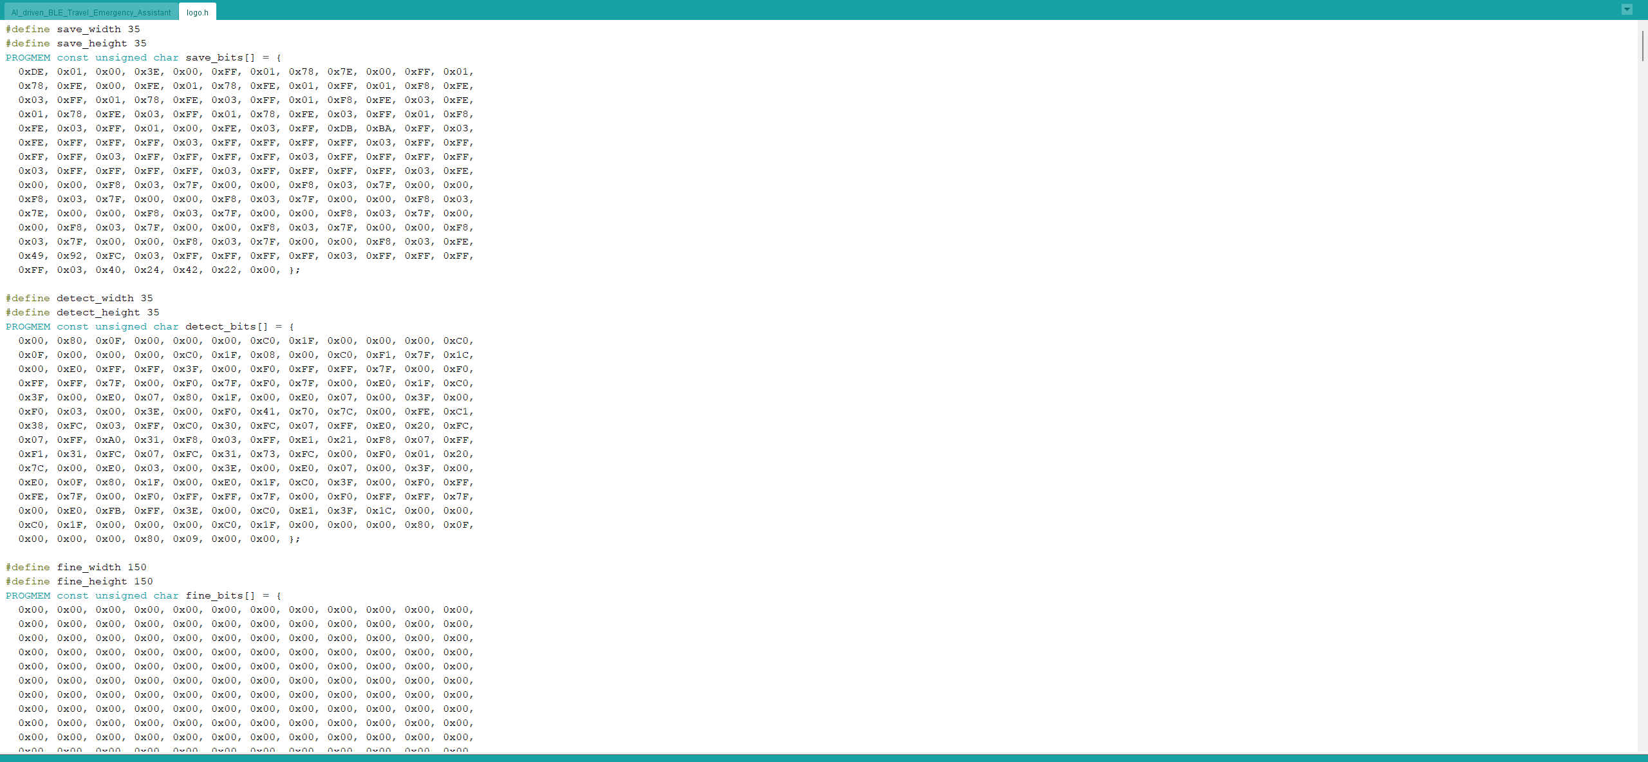Viewport: 1648px width, 762px height.
Task: Click the save_bits array name
Action: pos(214,57)
